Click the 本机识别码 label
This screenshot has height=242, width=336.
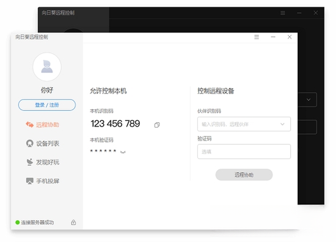click(x=101, y=111)
